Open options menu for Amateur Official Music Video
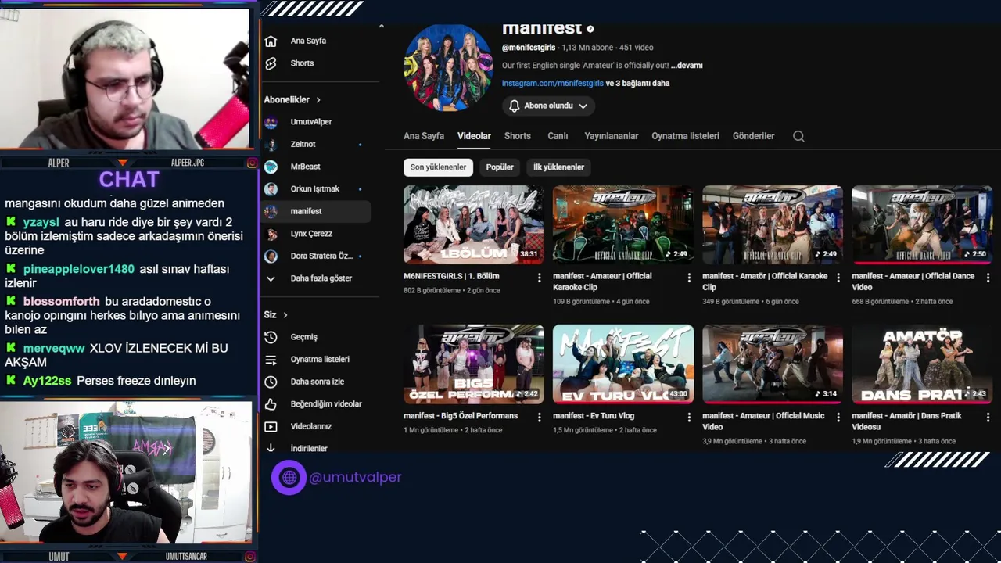 coord(838,418)
